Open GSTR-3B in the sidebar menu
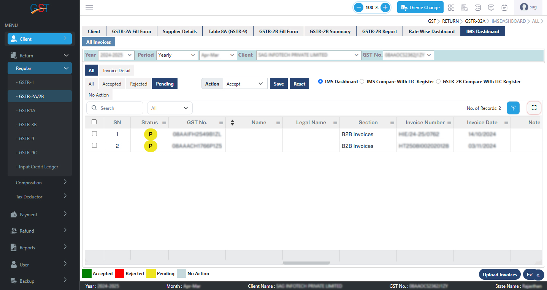The width and height of the screenshot is (547, 290). (28, 124)
